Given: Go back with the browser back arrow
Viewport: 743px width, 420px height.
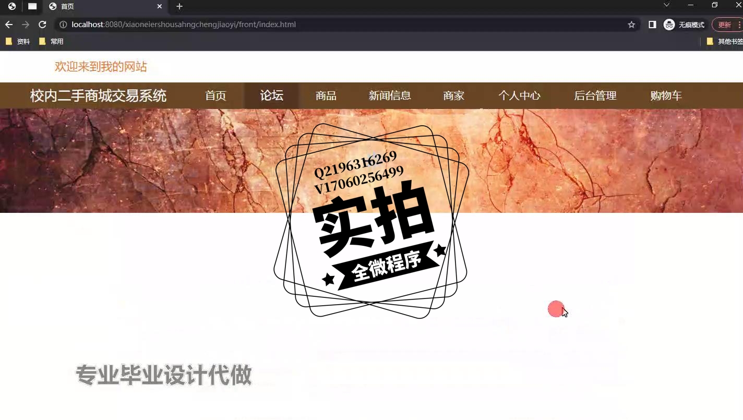Looking at the screenshot, I should tap(9, 25).
